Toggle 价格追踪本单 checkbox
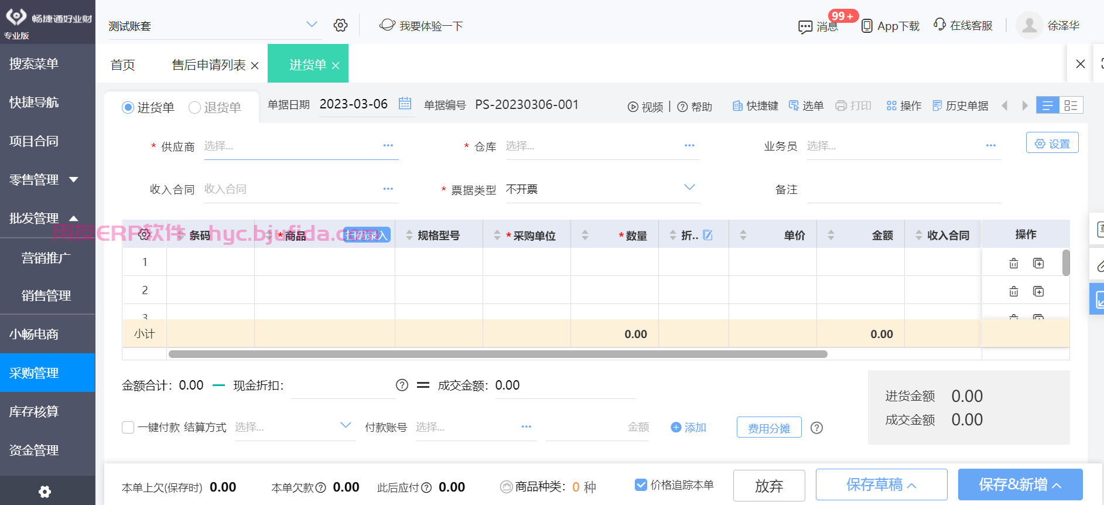 (x=641, y=484)
